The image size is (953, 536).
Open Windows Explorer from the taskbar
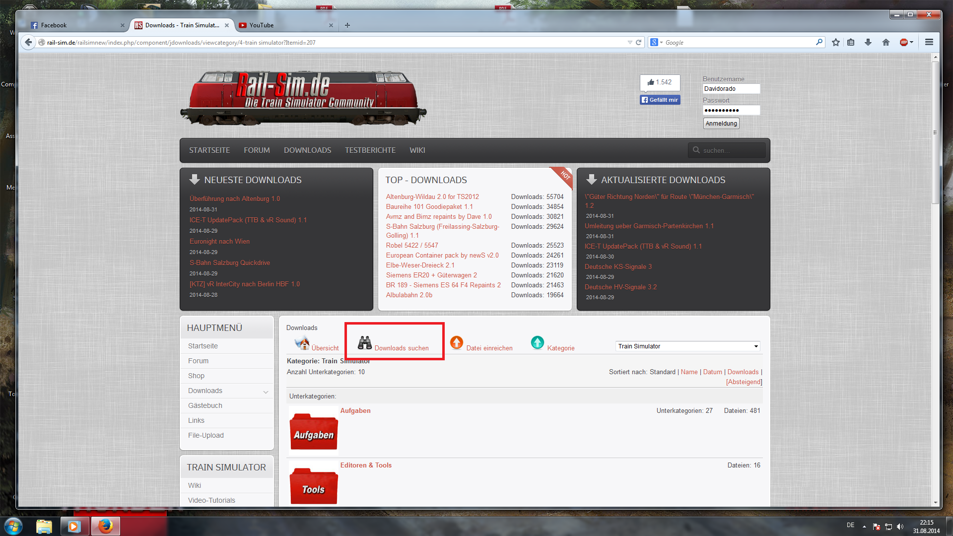[x=44, y=526]
